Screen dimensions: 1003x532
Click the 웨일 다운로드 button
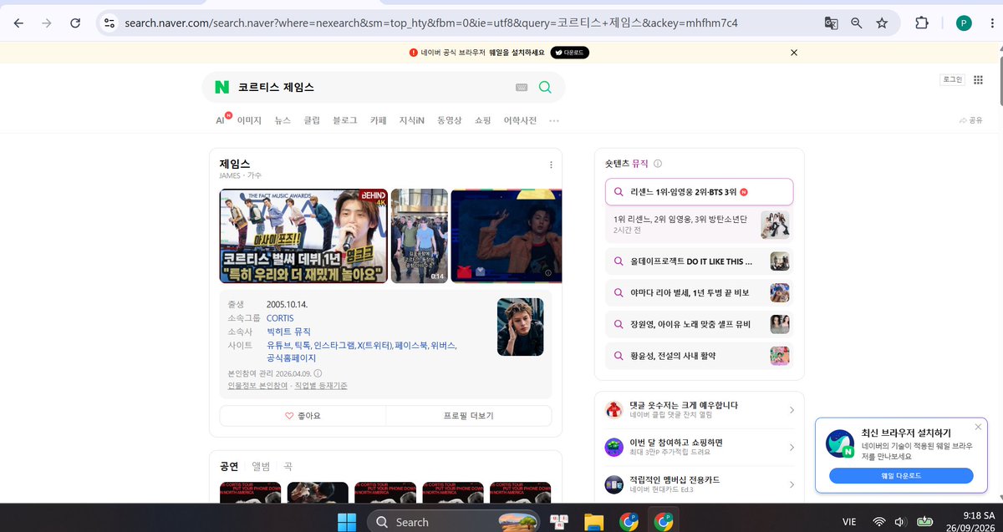901,475
